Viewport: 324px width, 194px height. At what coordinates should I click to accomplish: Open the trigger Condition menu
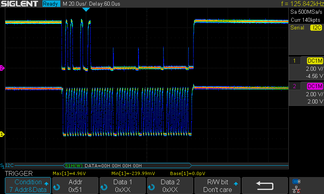pos(28,186)
